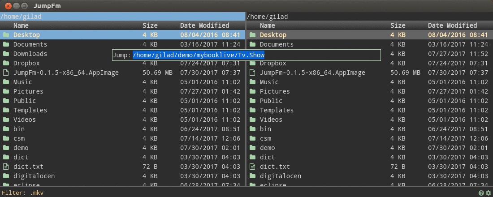Select bin name in right panel

point(265,129)
